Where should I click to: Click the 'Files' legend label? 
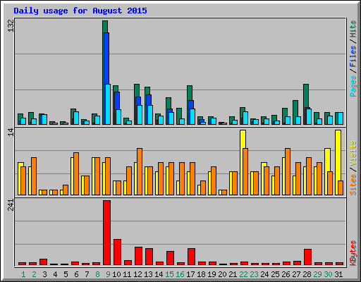(353, 56)
